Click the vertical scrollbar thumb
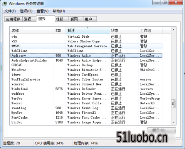 point(173,104)
